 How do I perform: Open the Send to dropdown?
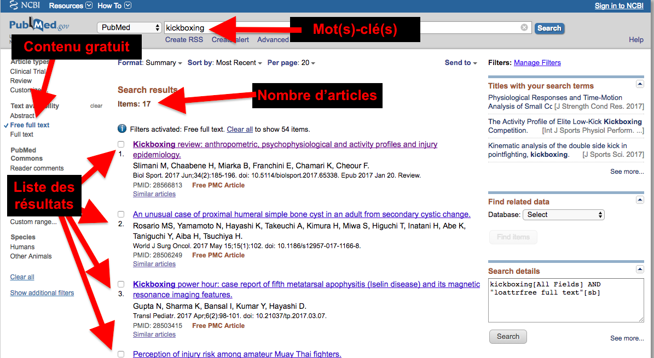460,62
